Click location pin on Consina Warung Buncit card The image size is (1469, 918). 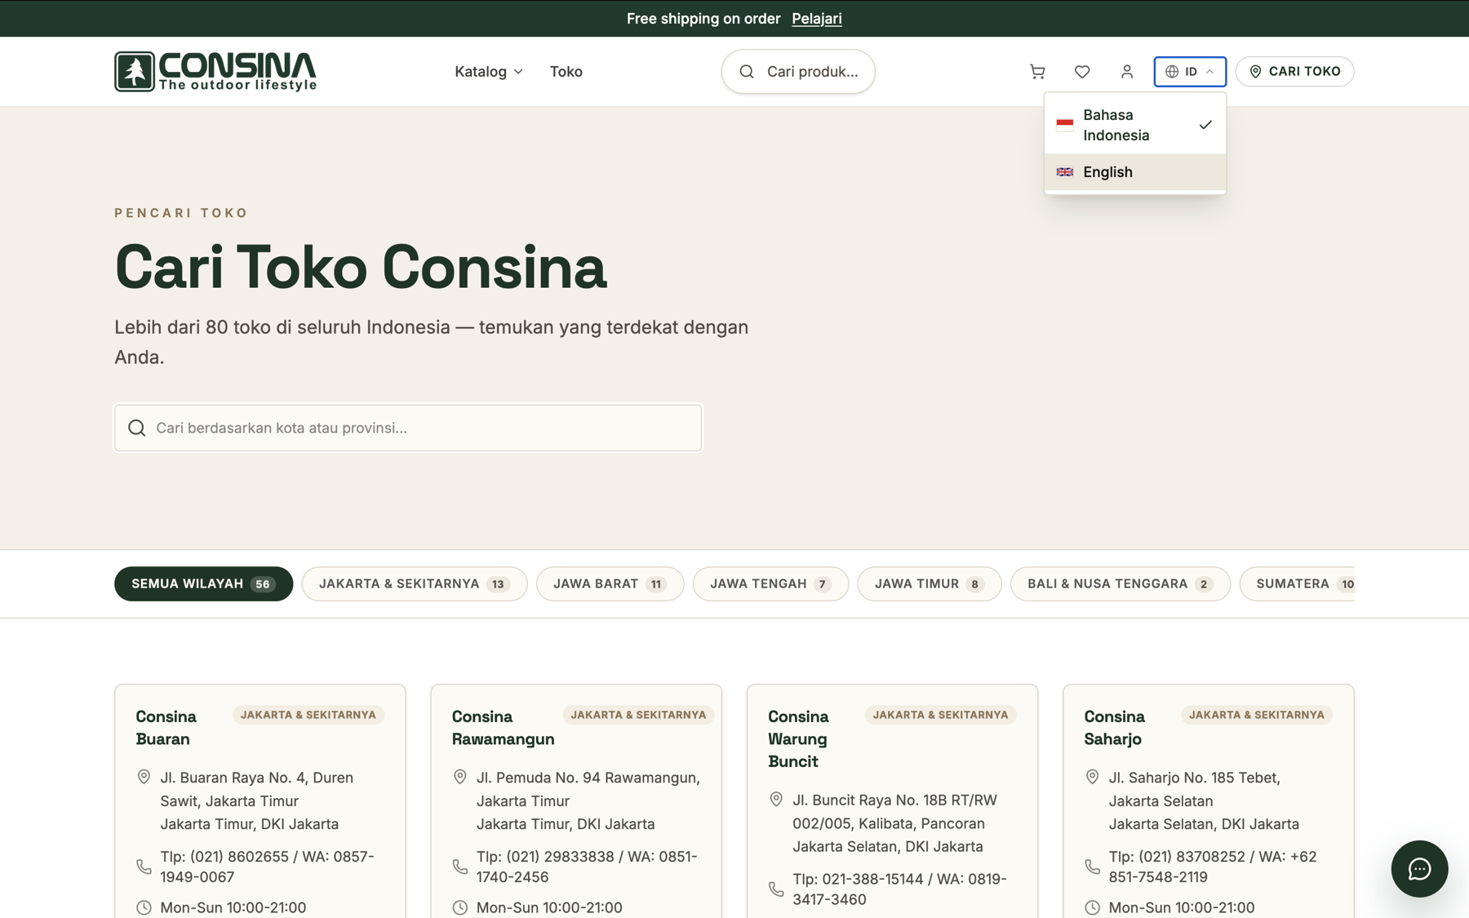(776, 800)
